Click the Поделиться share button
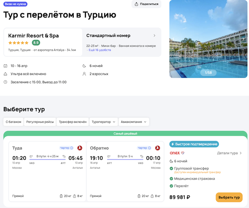 coord(146,4)
